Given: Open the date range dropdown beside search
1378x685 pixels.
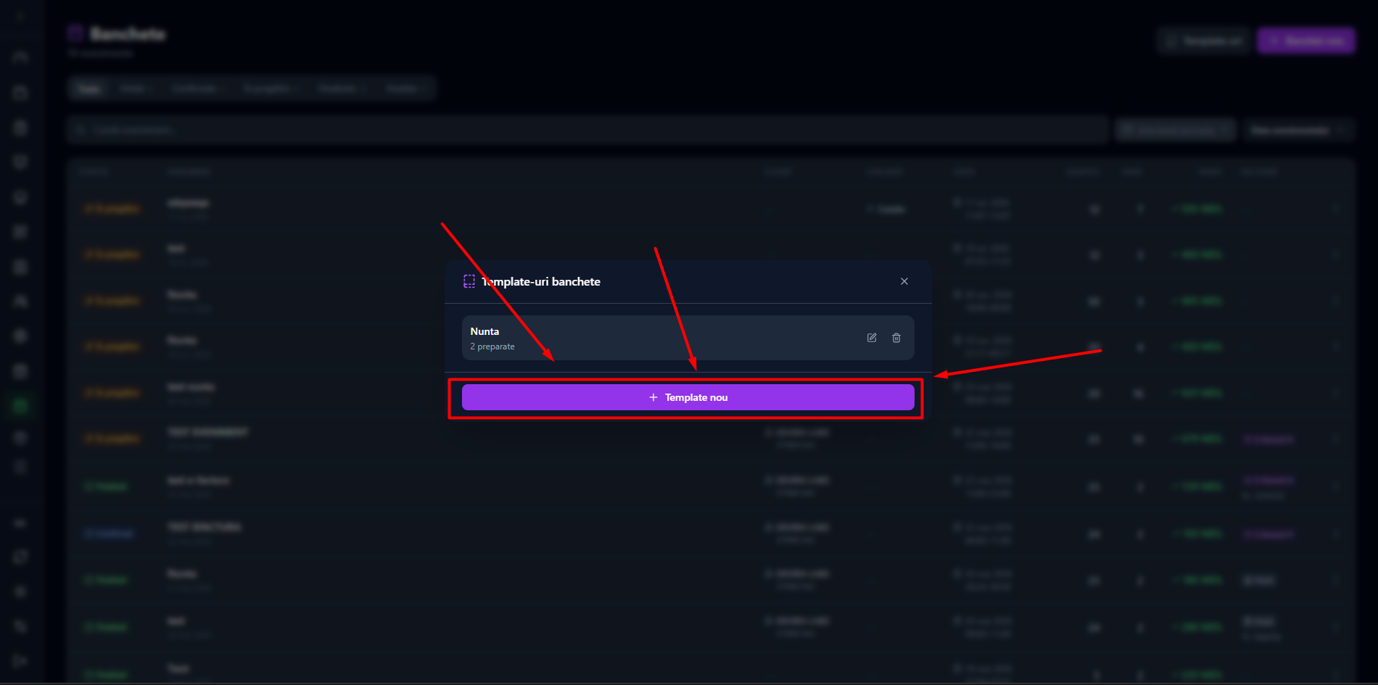Looking at the screenshot, I should click(x=1176, y=130).
